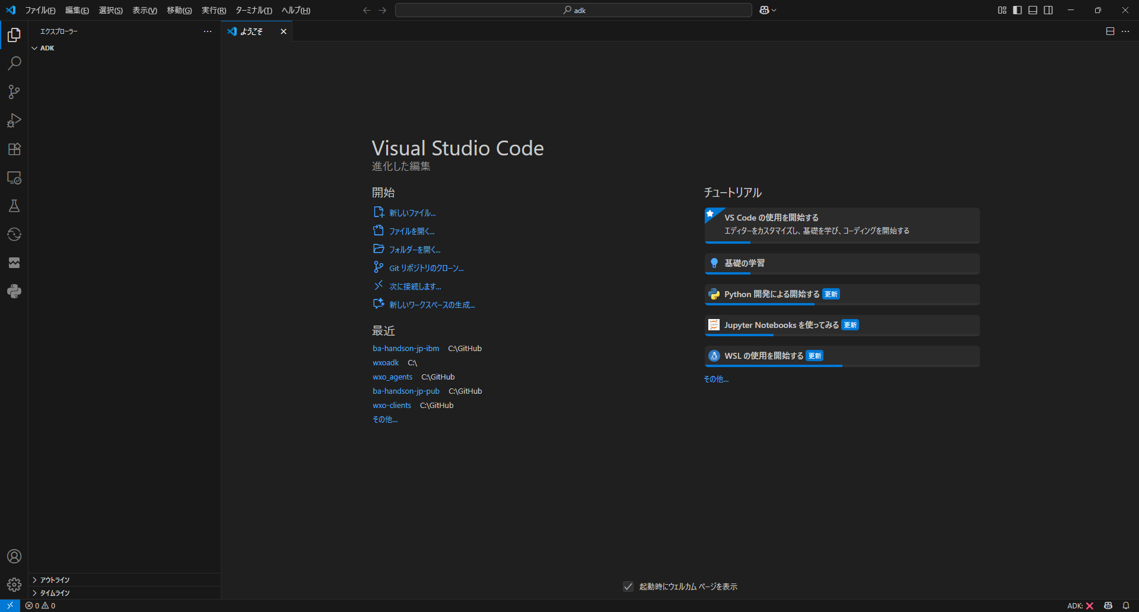Open the Source Control view
Viewport: 1139px width, 612px height.
pos(14,92)
